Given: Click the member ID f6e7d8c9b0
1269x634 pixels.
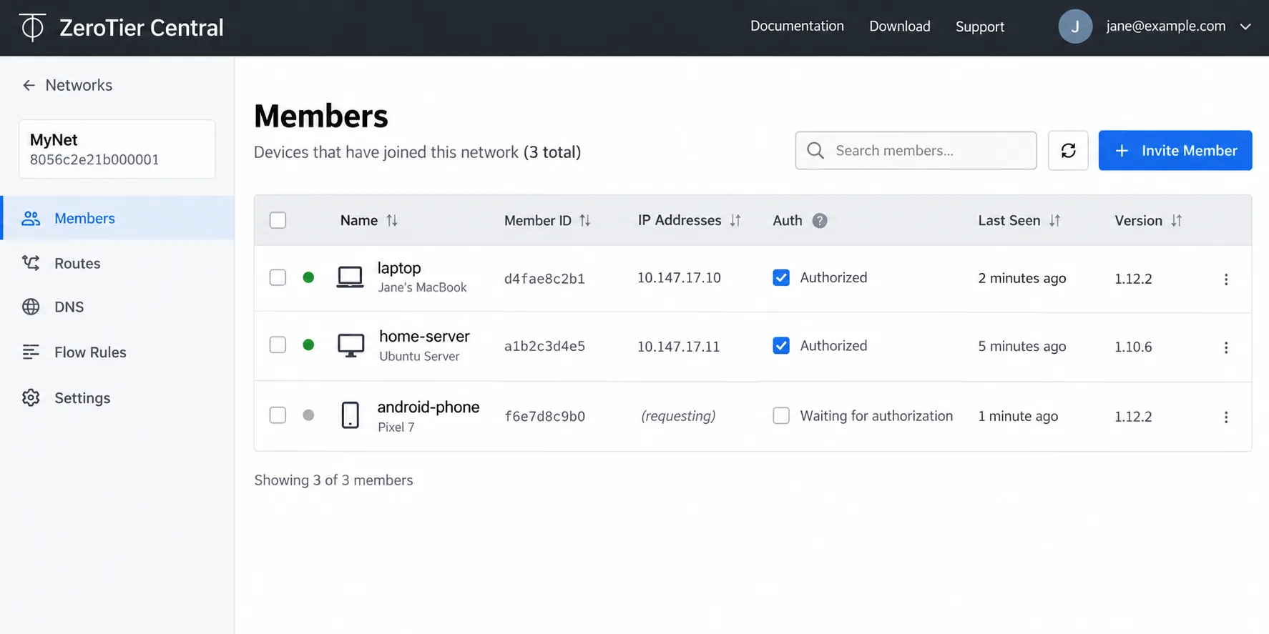Looking at the screenshot, I should coord(544,417).
